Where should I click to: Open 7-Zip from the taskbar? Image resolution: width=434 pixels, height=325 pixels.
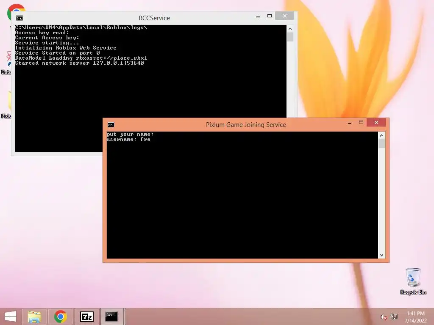[x=86, y=317]
